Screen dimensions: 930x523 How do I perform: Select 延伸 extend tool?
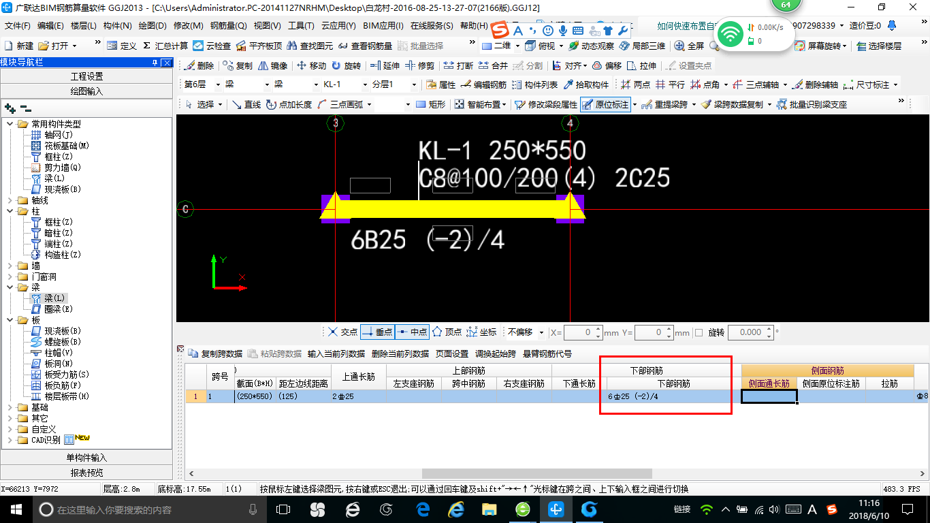(385, 65)
